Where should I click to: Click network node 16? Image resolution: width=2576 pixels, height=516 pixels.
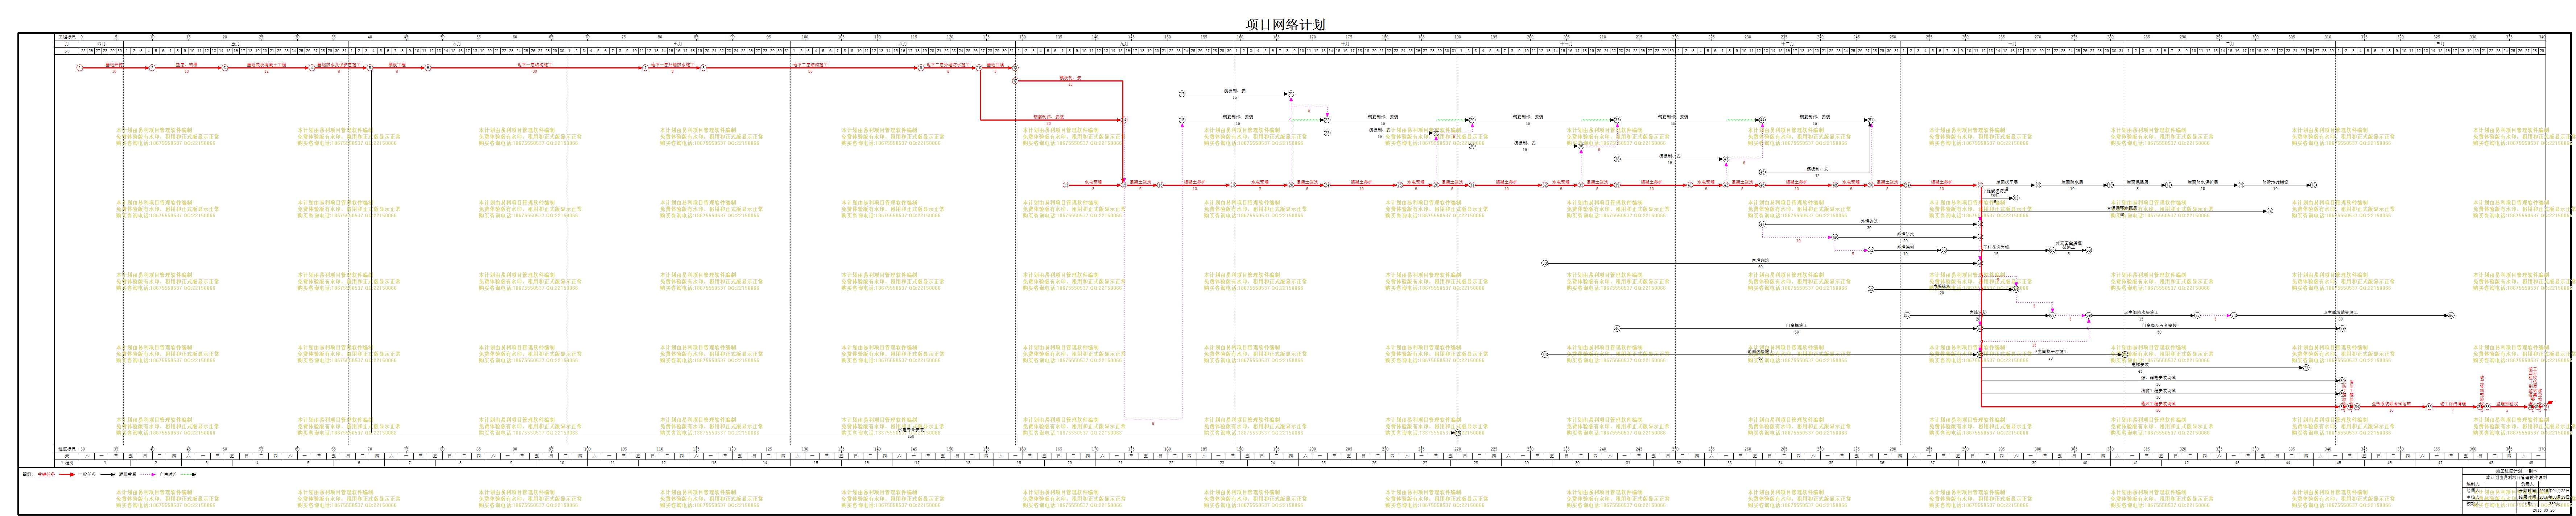[x=1160, y=185]
